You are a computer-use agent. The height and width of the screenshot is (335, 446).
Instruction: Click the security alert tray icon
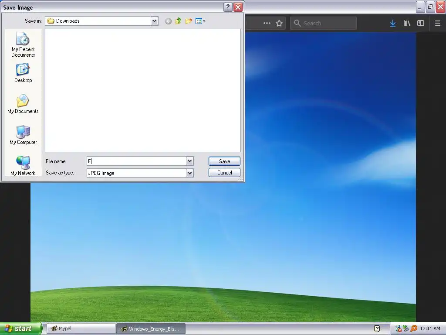398,329
